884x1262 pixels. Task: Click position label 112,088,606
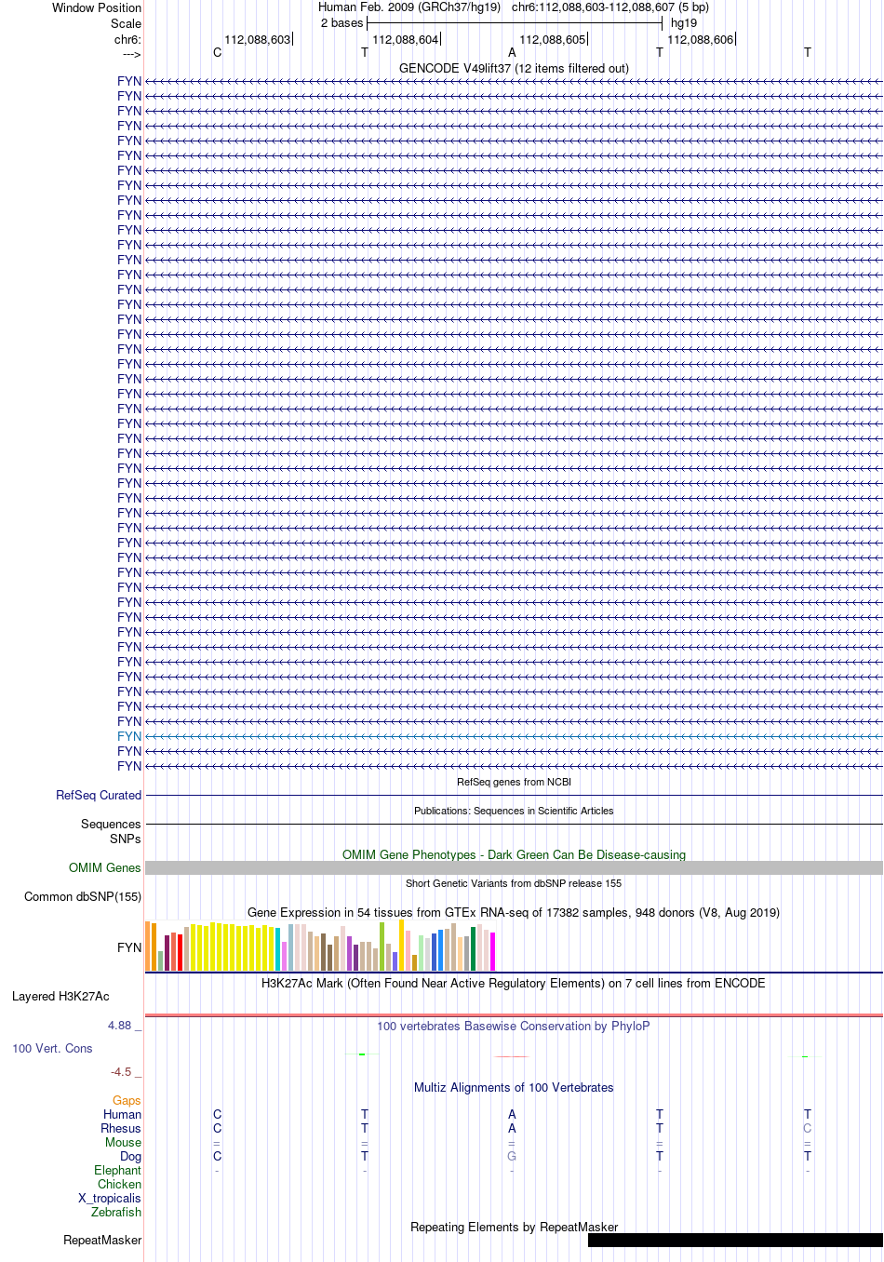701,40
